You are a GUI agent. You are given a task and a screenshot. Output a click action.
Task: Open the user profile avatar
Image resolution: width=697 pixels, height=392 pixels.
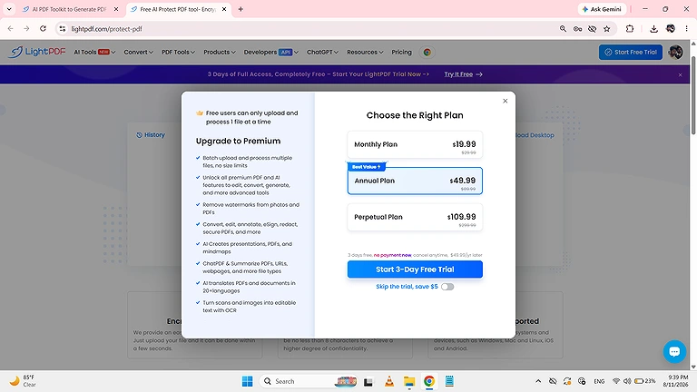pos(675,52)
